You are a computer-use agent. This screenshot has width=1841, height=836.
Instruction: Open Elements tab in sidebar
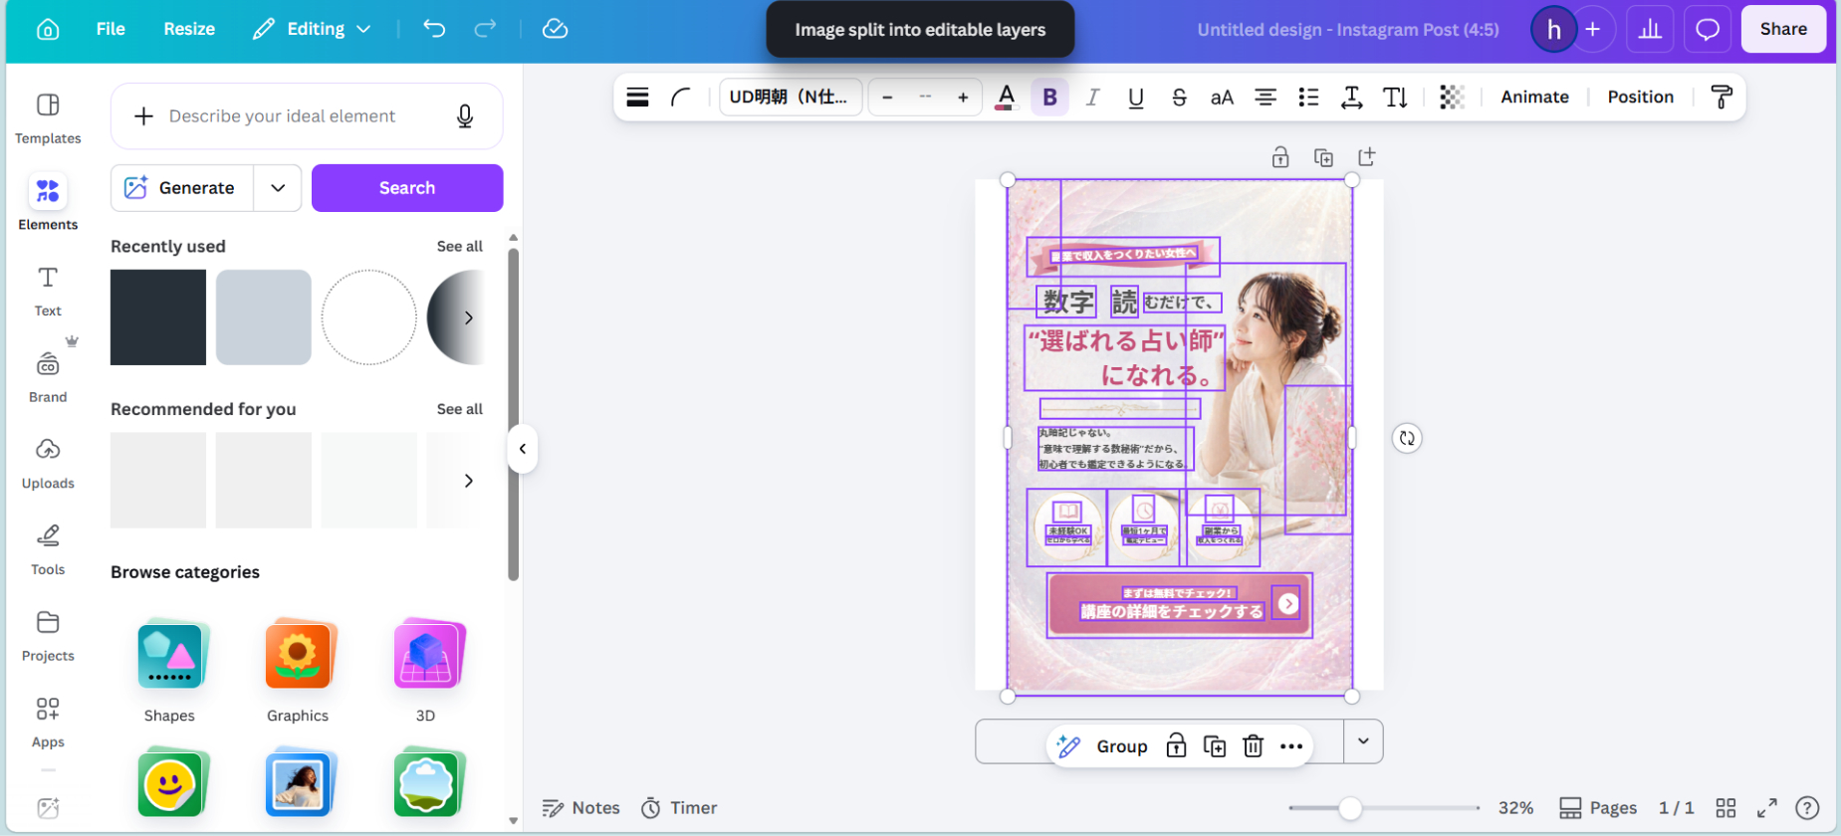coord(48,203)
